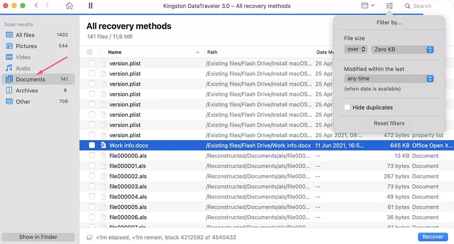Uncheck the Work info.docx row checkbox
Image resolution: width=454 pixels, height=244 pixels.
[x=92, y=145]
